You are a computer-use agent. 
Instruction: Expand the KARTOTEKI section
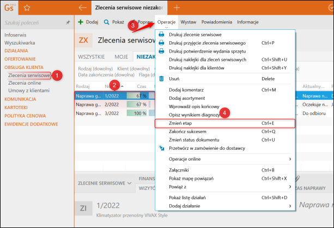click(x=16, y=107)
